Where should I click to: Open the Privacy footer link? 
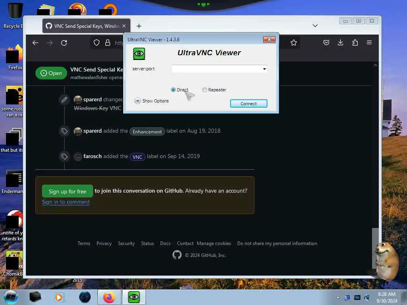point(104,243)
